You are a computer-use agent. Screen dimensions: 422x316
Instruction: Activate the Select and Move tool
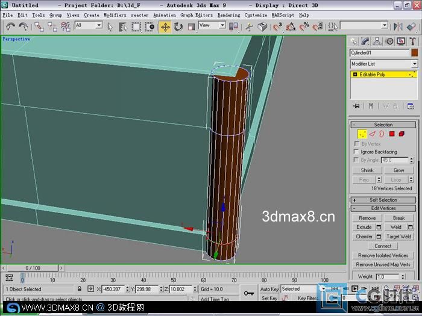pos(165,27)
